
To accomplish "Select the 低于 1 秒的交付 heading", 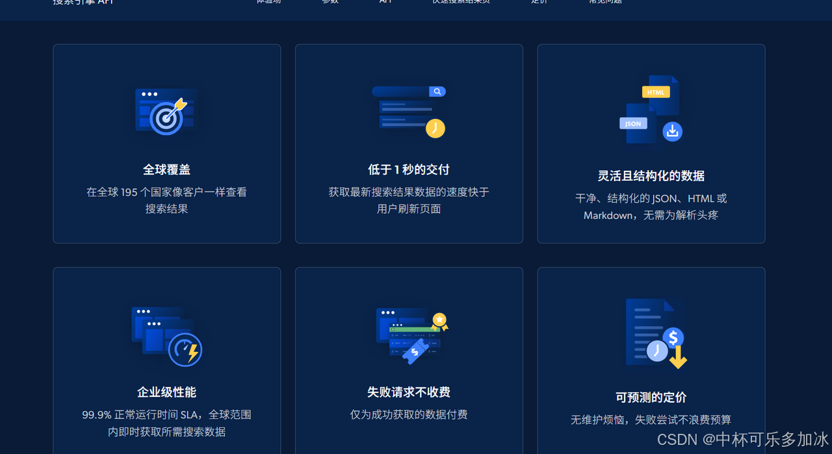I will pos(409,170).
